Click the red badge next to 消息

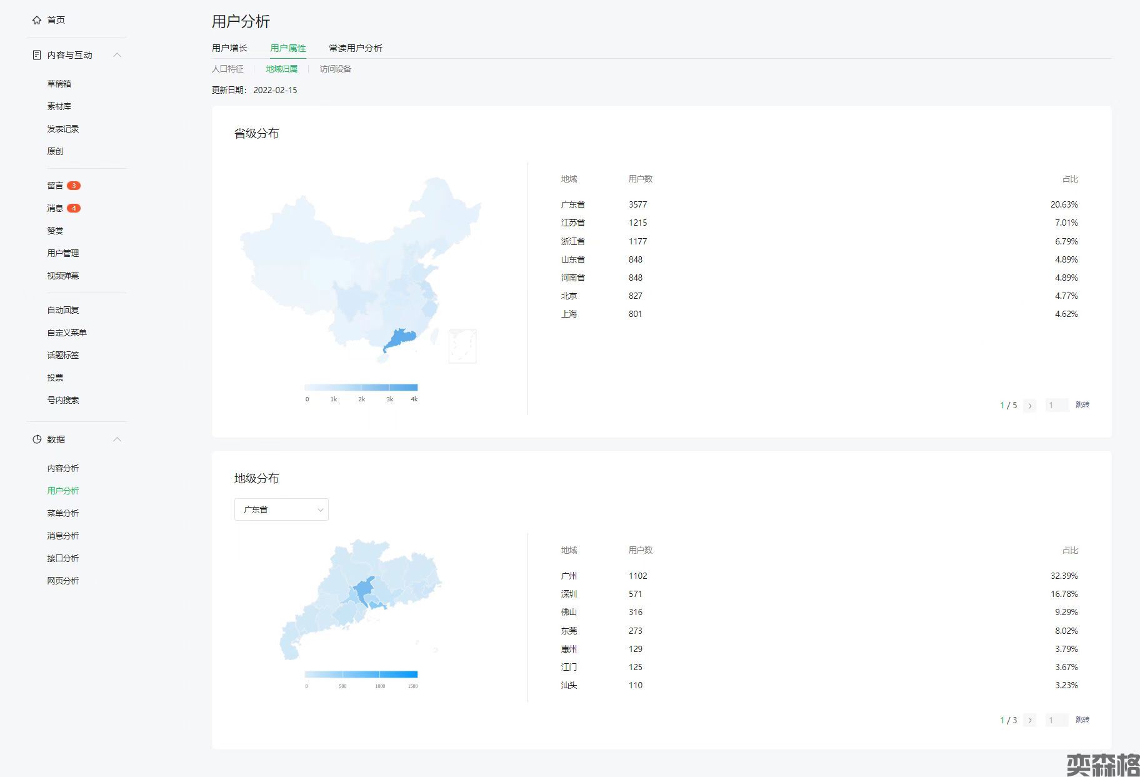click(x=74, y=208)
